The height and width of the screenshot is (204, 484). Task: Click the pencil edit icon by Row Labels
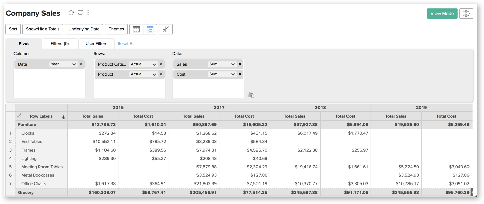(x=19, y=116)
